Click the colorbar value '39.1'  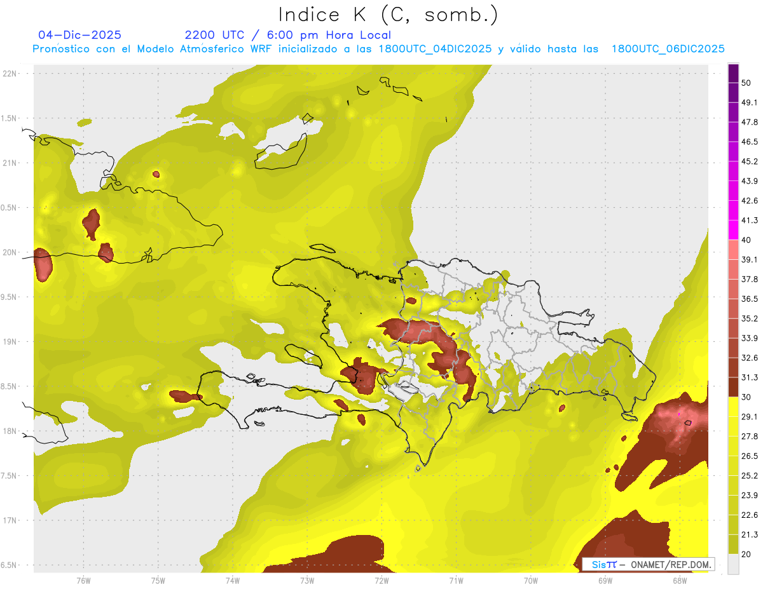(749, 260)
